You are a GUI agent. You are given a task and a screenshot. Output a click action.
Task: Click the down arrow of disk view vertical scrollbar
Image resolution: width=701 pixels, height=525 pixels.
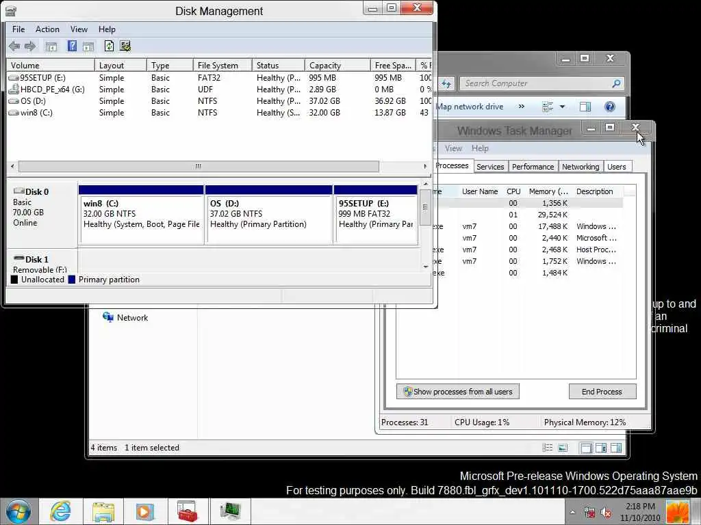point(426,267)
